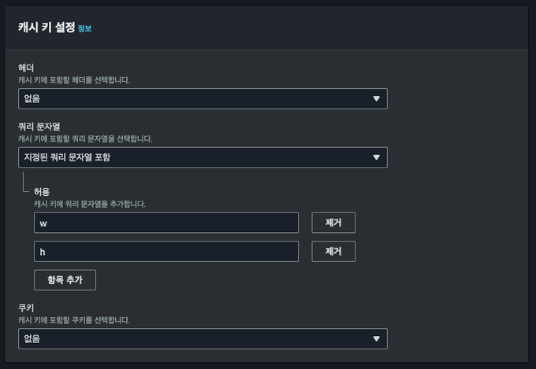Click the 캐시 키 설정 heading
The image size is (536, 369).
point(47,27)
